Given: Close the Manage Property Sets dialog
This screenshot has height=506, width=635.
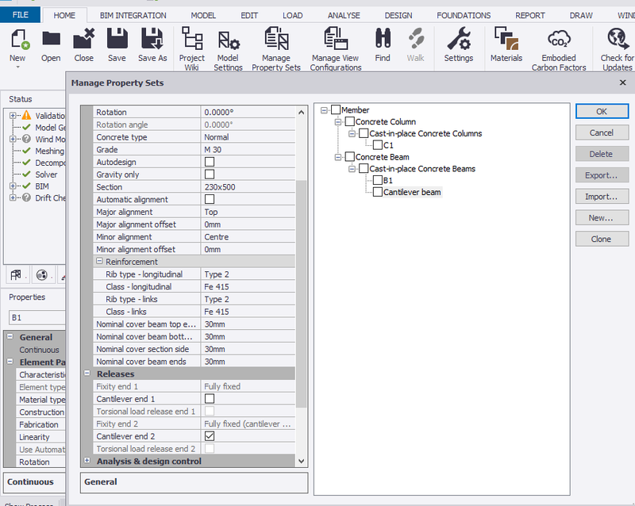Looking at the screenshot, I should coord(623,82).
